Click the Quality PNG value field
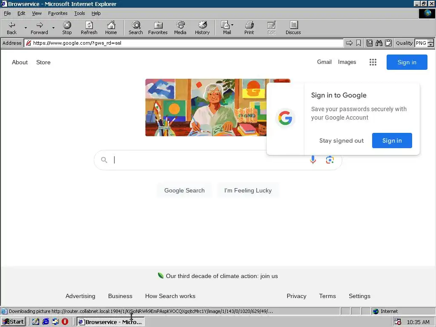 point(421,43)
